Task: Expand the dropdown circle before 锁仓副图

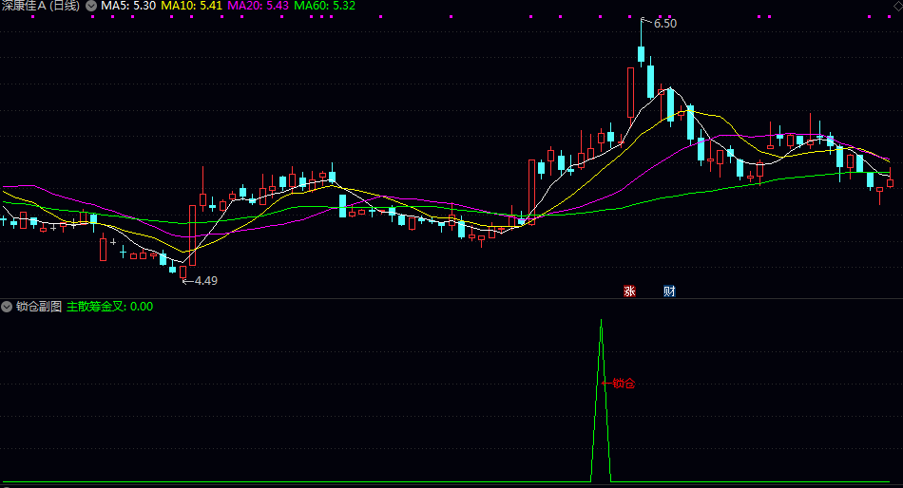Action: [x=7, y=306]
